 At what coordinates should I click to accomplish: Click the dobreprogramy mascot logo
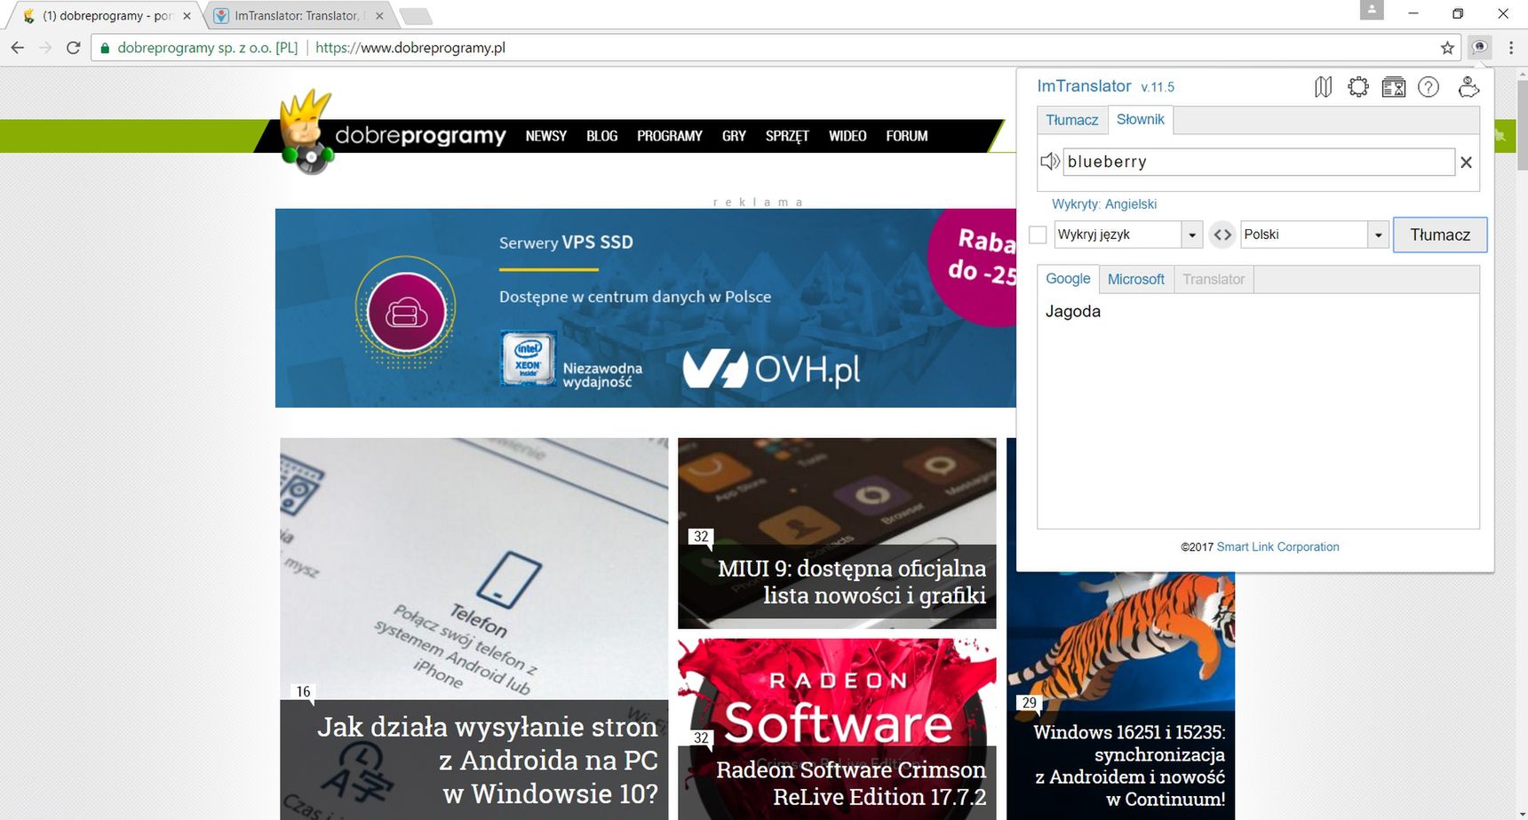point(306,131)
